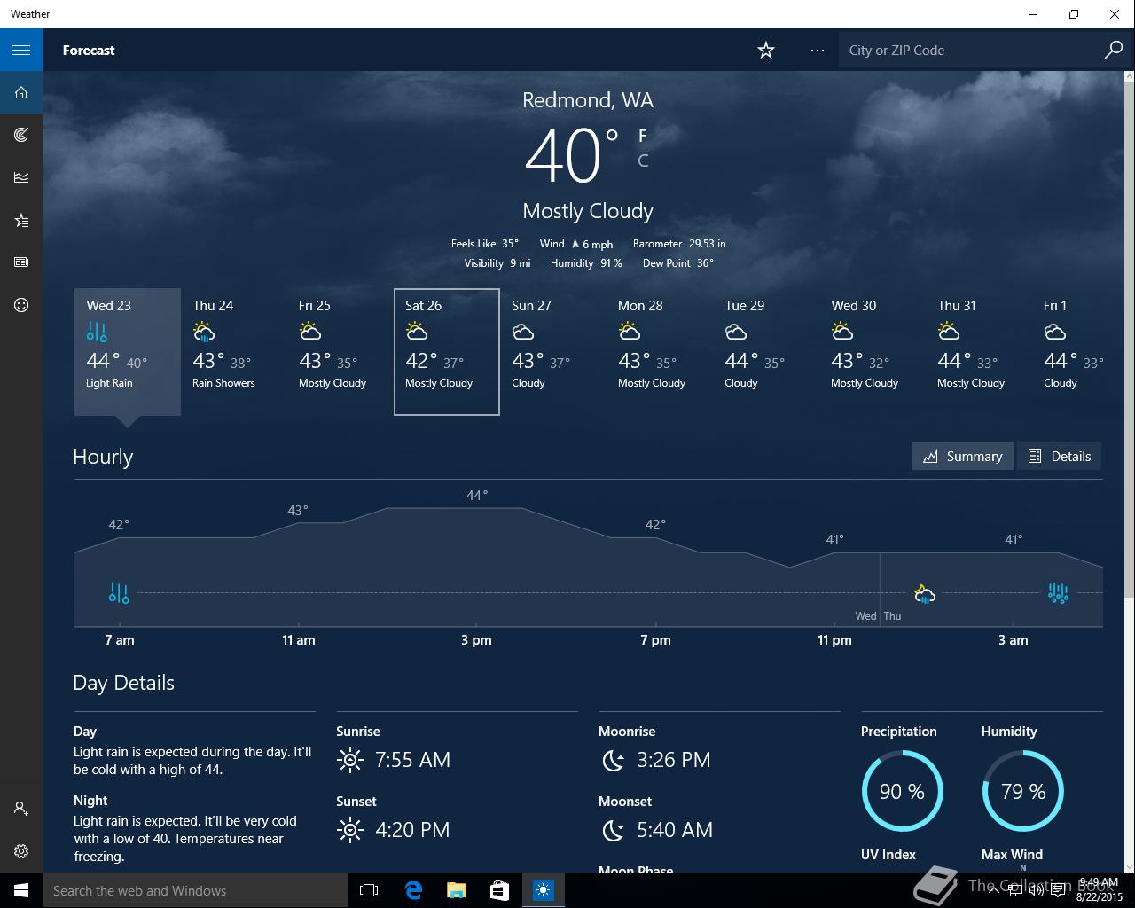1135x908 pixels.
Task: Click the Hourly section heading
Action: click(x=103, y=457)
